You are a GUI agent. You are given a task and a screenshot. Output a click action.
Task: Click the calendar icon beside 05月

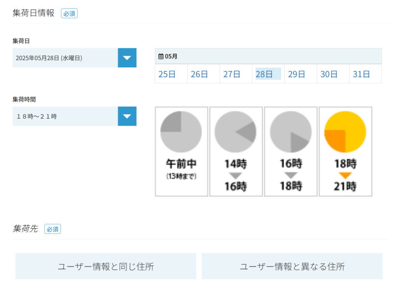(161, 56)
